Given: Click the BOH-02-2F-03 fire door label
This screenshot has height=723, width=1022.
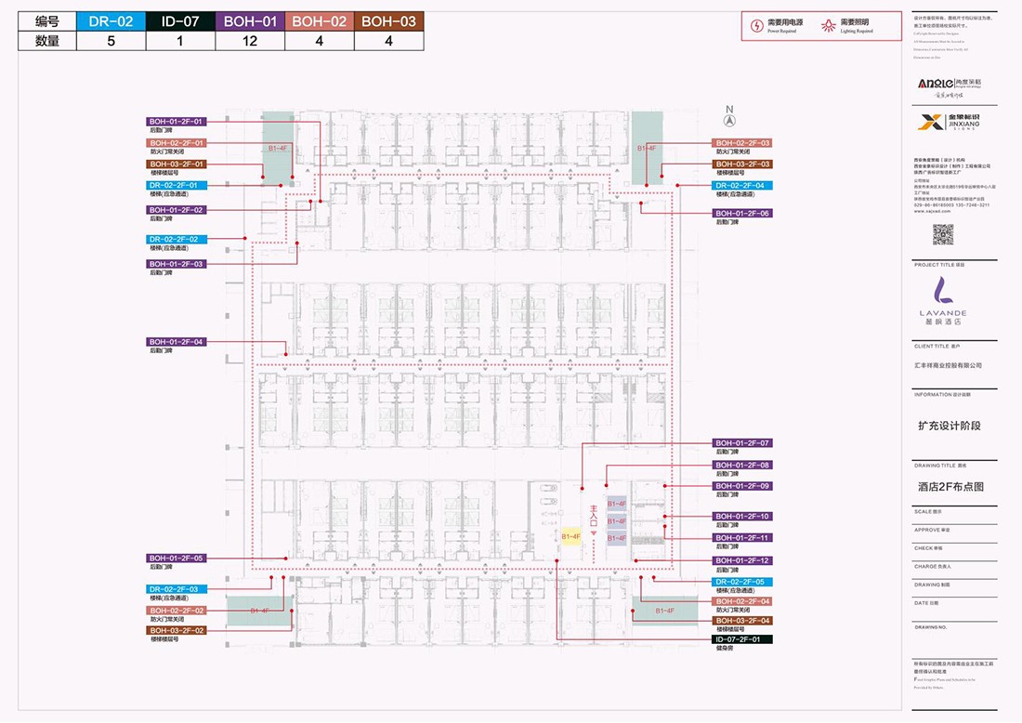Looking at the screenshot, I should tap(742, 143).
